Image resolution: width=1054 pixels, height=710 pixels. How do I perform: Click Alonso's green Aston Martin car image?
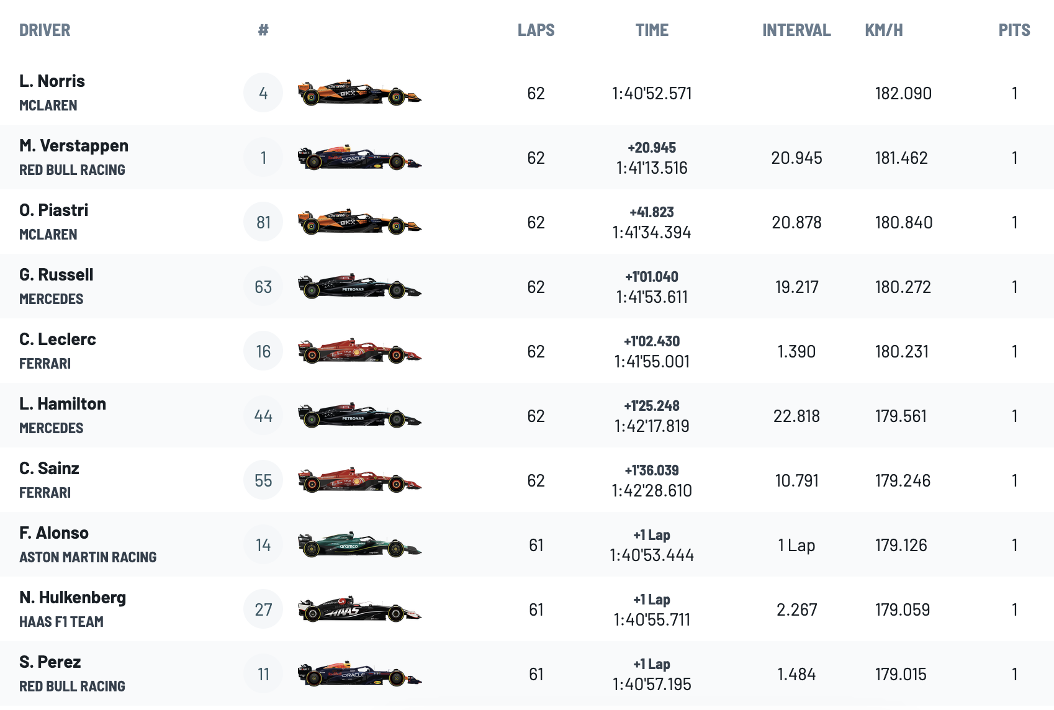tap(359, 546)
